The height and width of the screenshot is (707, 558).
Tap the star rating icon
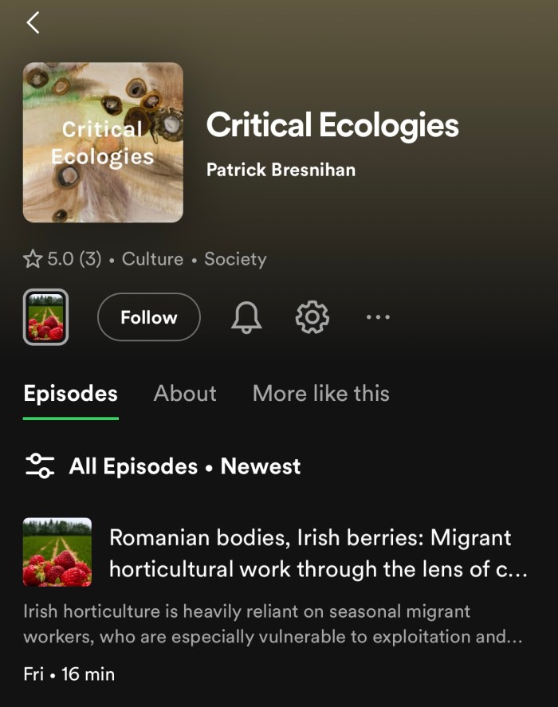pyautogui.click(x=33, y=259)
